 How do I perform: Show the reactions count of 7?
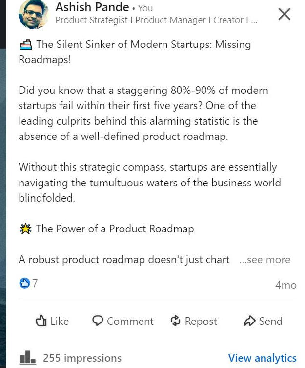(35, 283)
